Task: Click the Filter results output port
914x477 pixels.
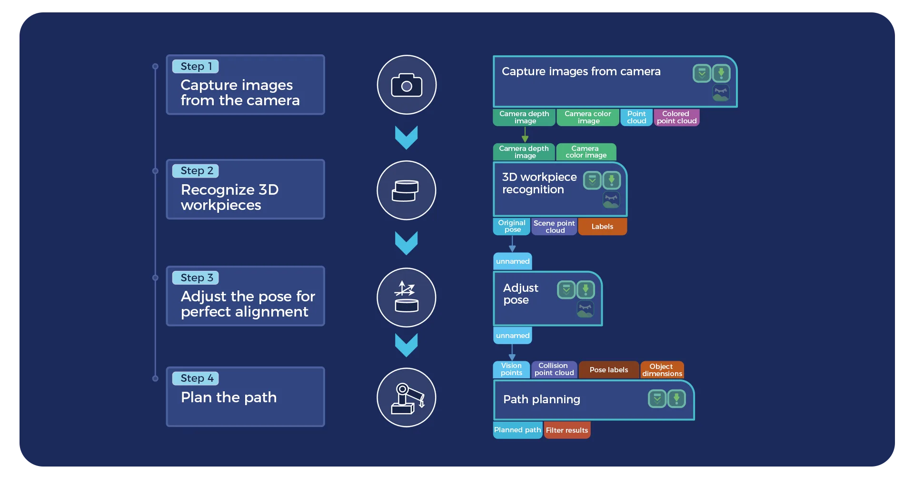Action: [x=567, y=430]
